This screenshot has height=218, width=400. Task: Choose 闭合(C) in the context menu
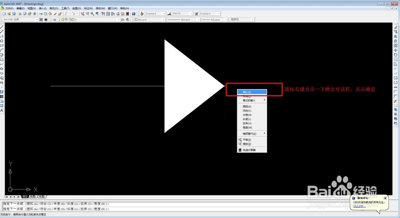pyautogui.click(x=252, y=111)
